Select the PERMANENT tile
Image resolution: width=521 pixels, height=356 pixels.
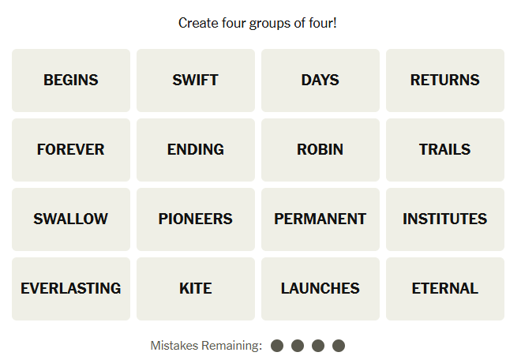(320, 219)
